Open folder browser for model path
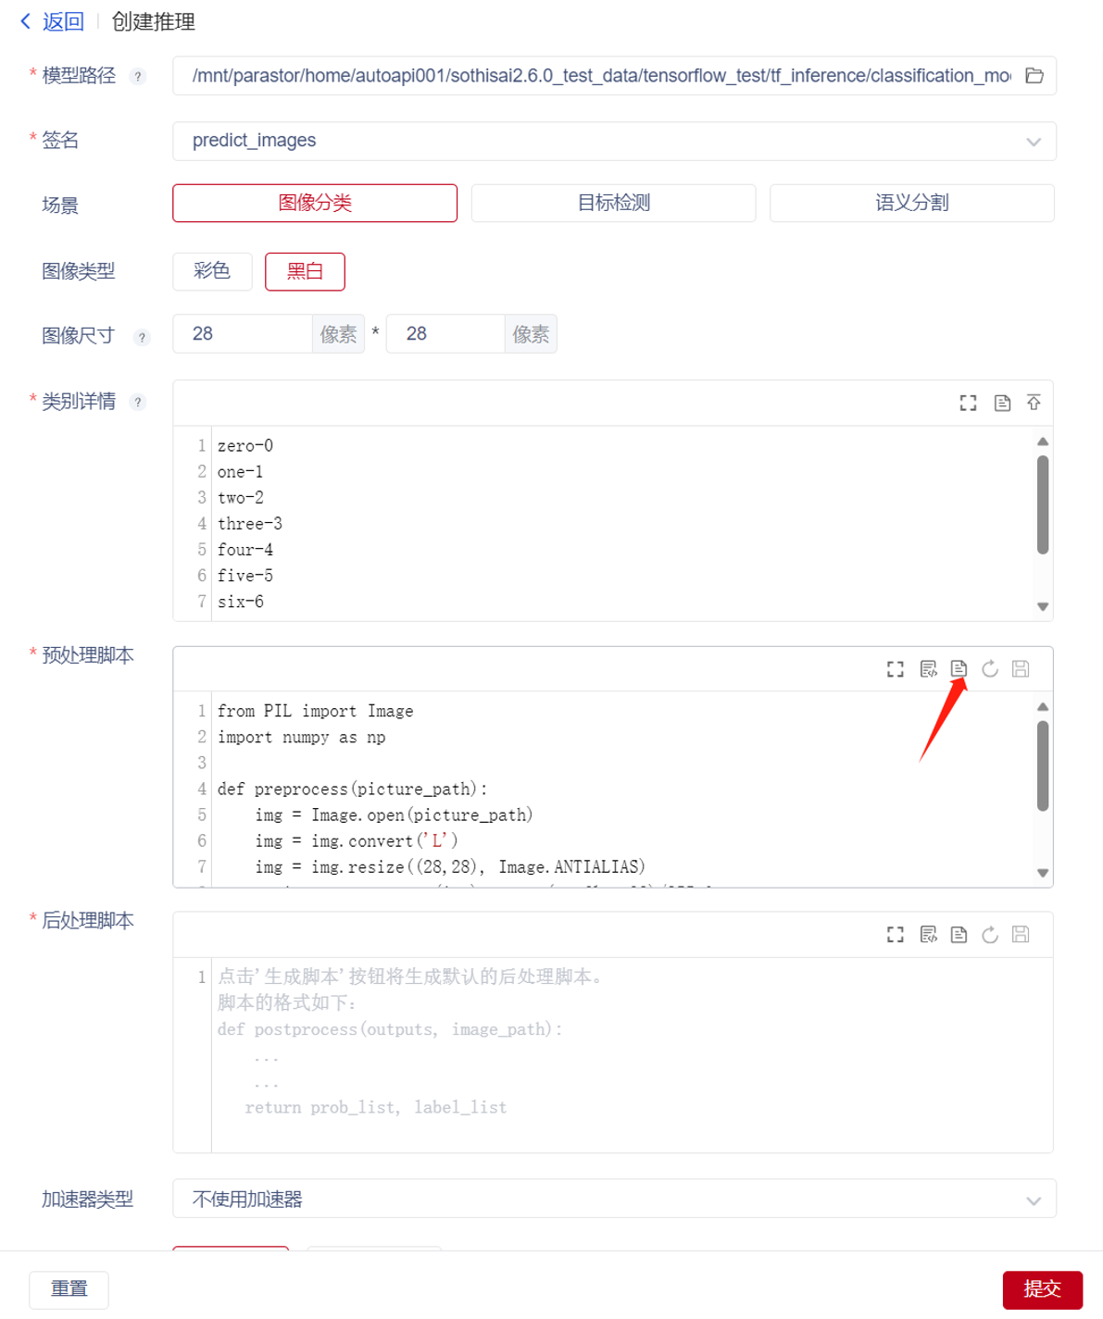Screen dimensions: 1103x1319 pyautogui.click(x=1034, y=76)
